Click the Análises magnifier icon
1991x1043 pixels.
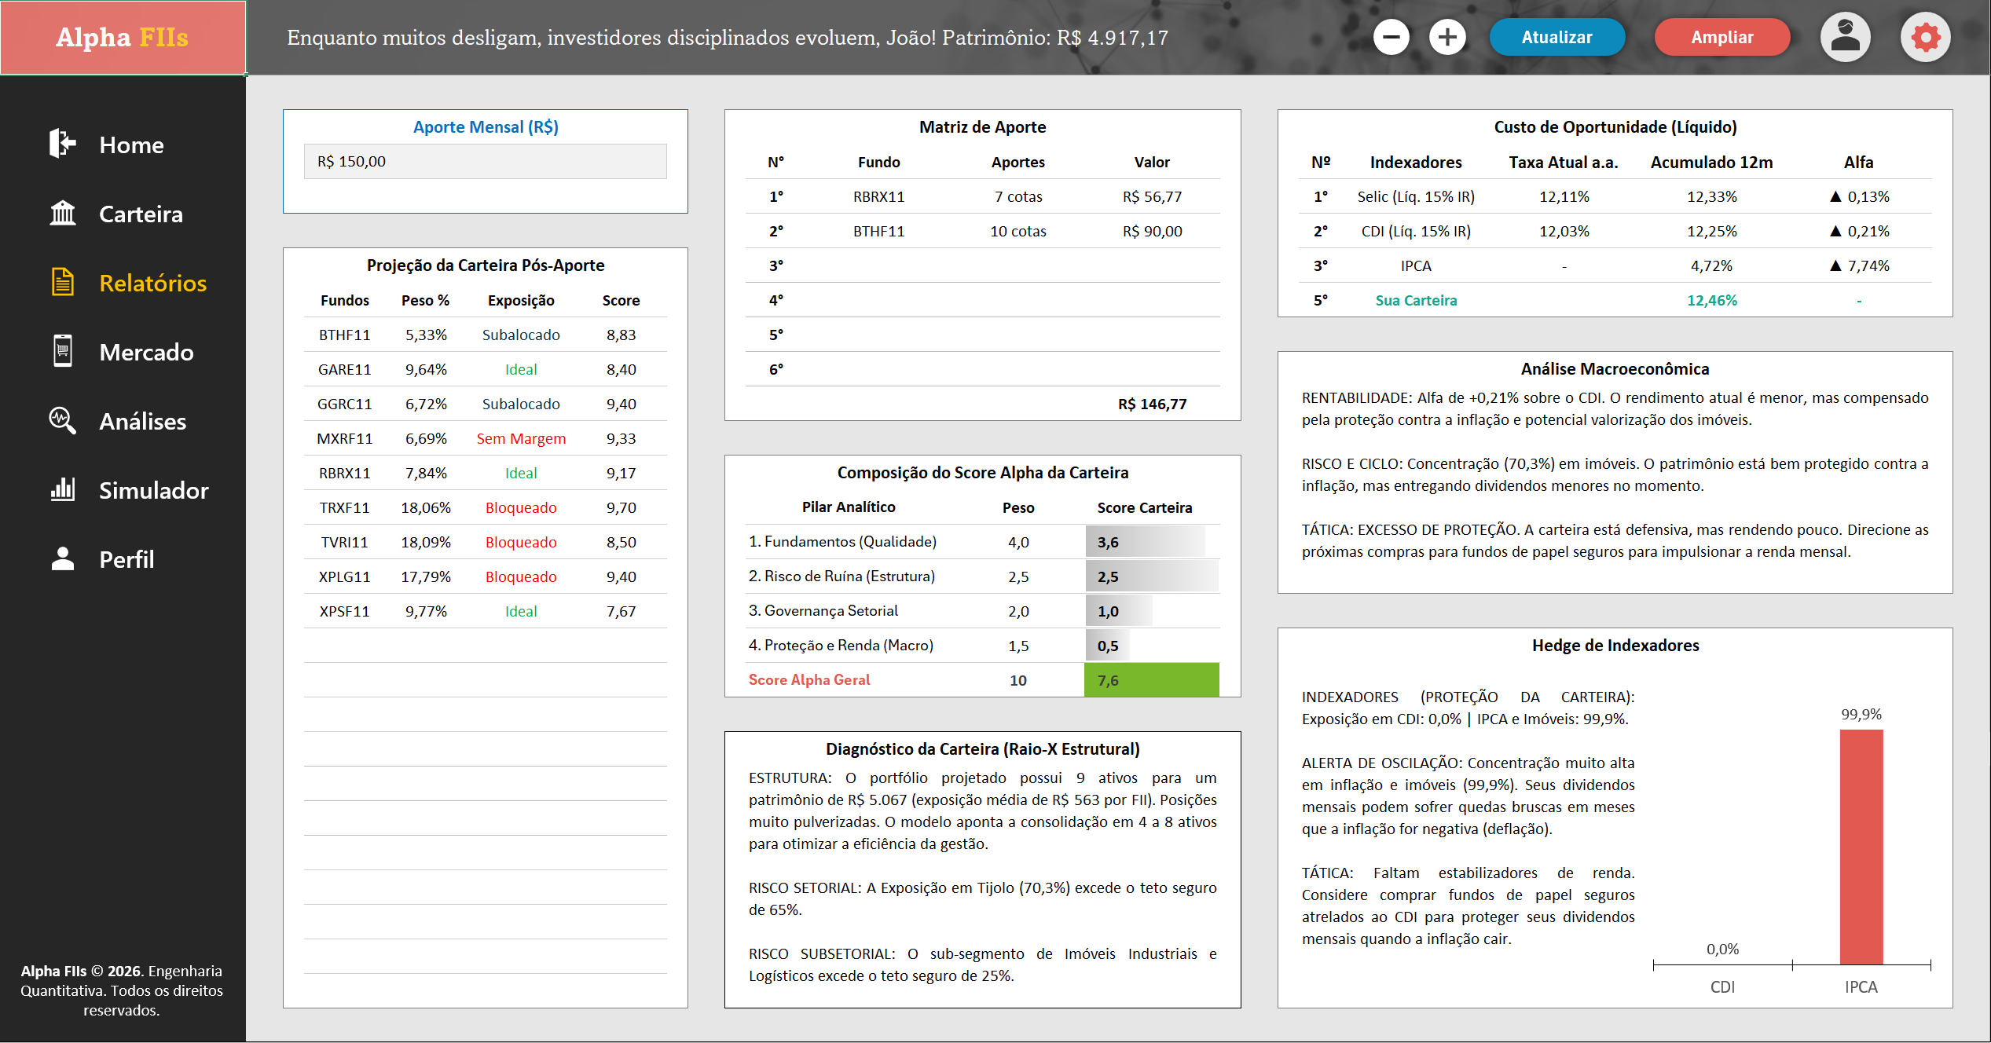[x=63, y=420]
